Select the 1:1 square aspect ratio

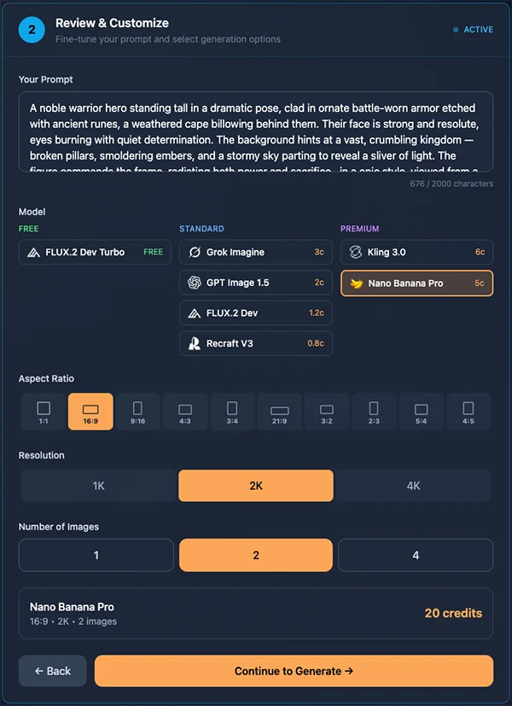pos(44,411)
